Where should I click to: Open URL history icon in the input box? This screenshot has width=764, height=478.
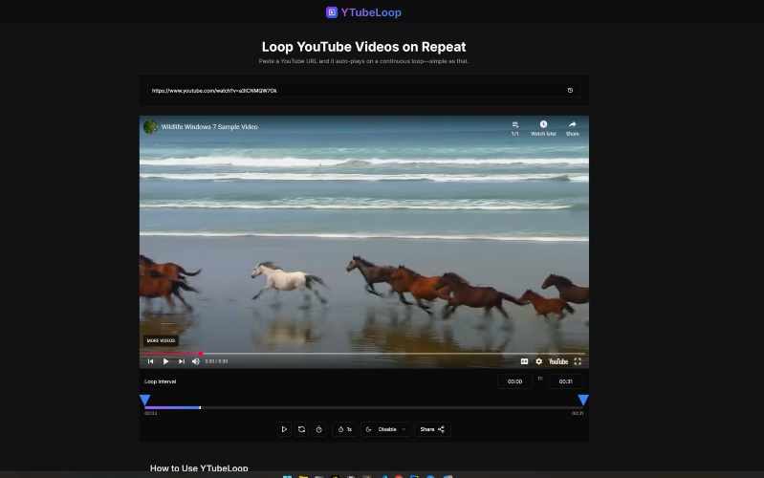click(570, 90)
